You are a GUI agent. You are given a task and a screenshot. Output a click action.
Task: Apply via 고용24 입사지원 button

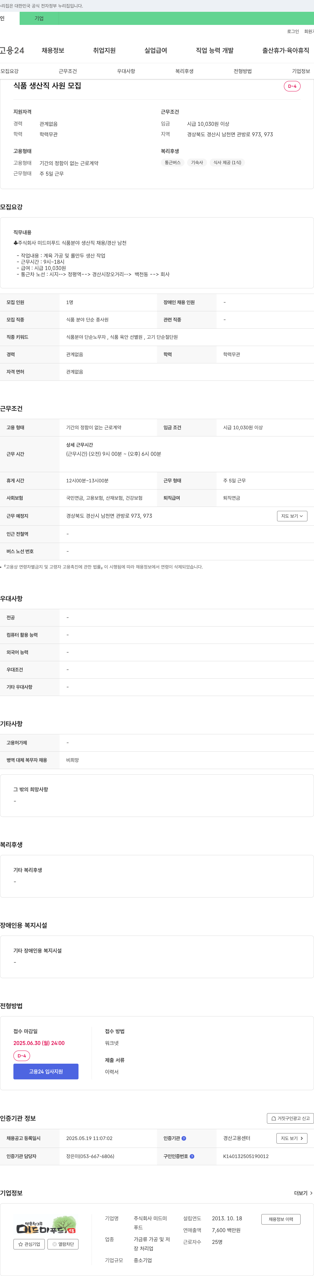click(x=46, y=1072)
